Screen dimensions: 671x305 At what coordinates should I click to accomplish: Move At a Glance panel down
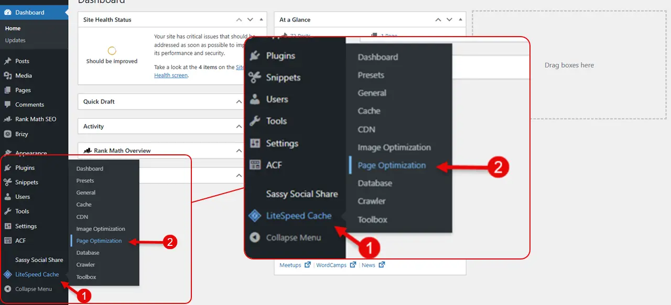click(449, 20)
